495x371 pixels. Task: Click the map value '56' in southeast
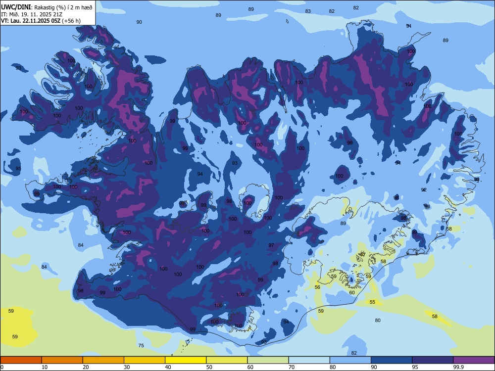pyautogui.click(x=317, y=287)
